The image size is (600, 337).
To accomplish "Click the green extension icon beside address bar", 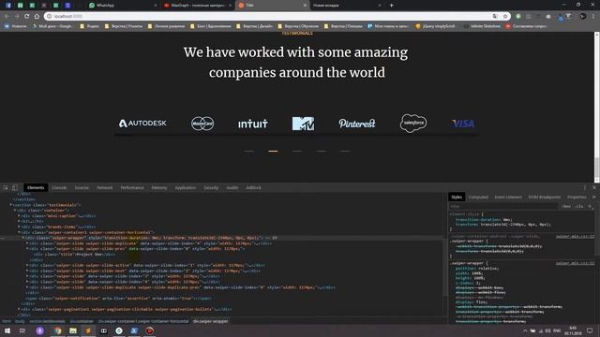I will [x=518, y=16].
